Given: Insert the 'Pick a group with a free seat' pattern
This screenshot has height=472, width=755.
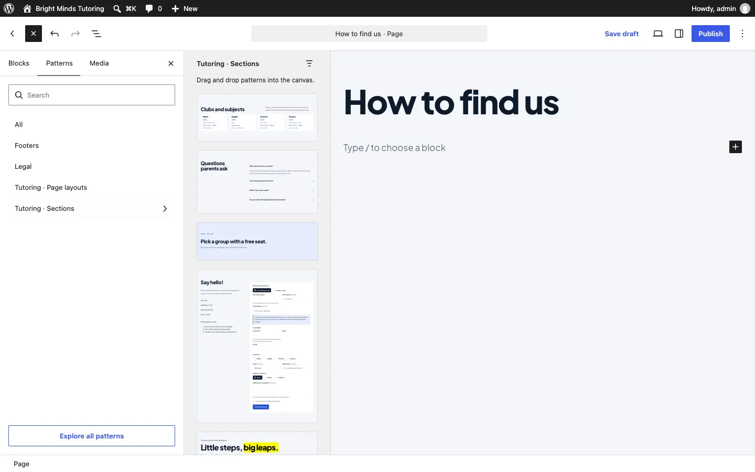Looking at the screenshot, I should click(257, 241).
